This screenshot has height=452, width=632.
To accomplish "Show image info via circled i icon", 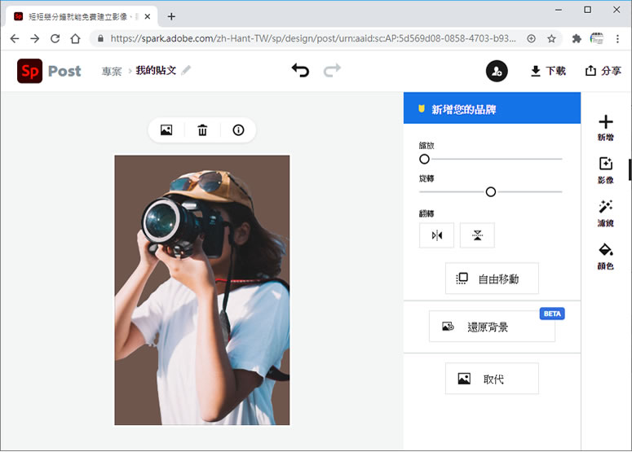I will click(238, 130).
